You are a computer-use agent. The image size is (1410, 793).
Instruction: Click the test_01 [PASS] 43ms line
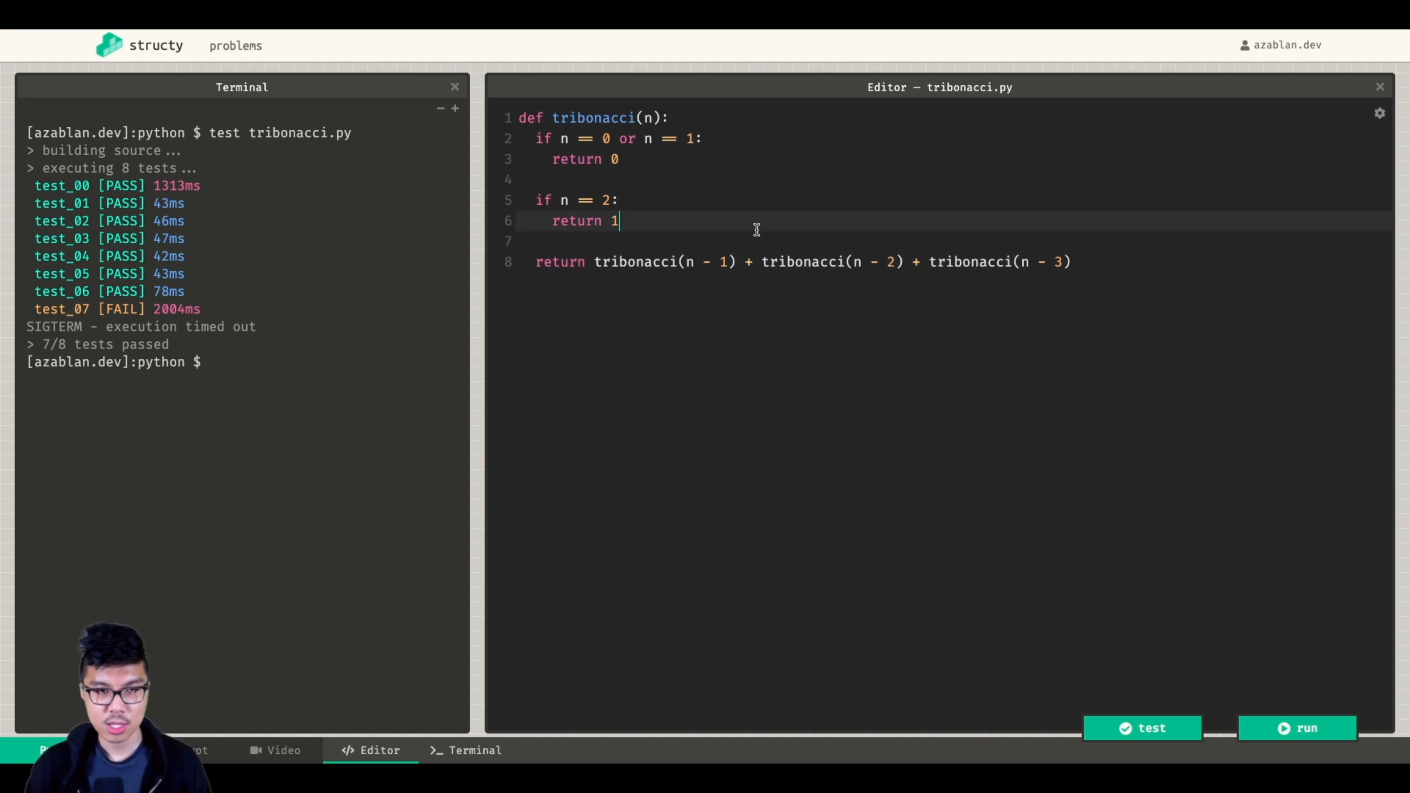click(110, 204)
